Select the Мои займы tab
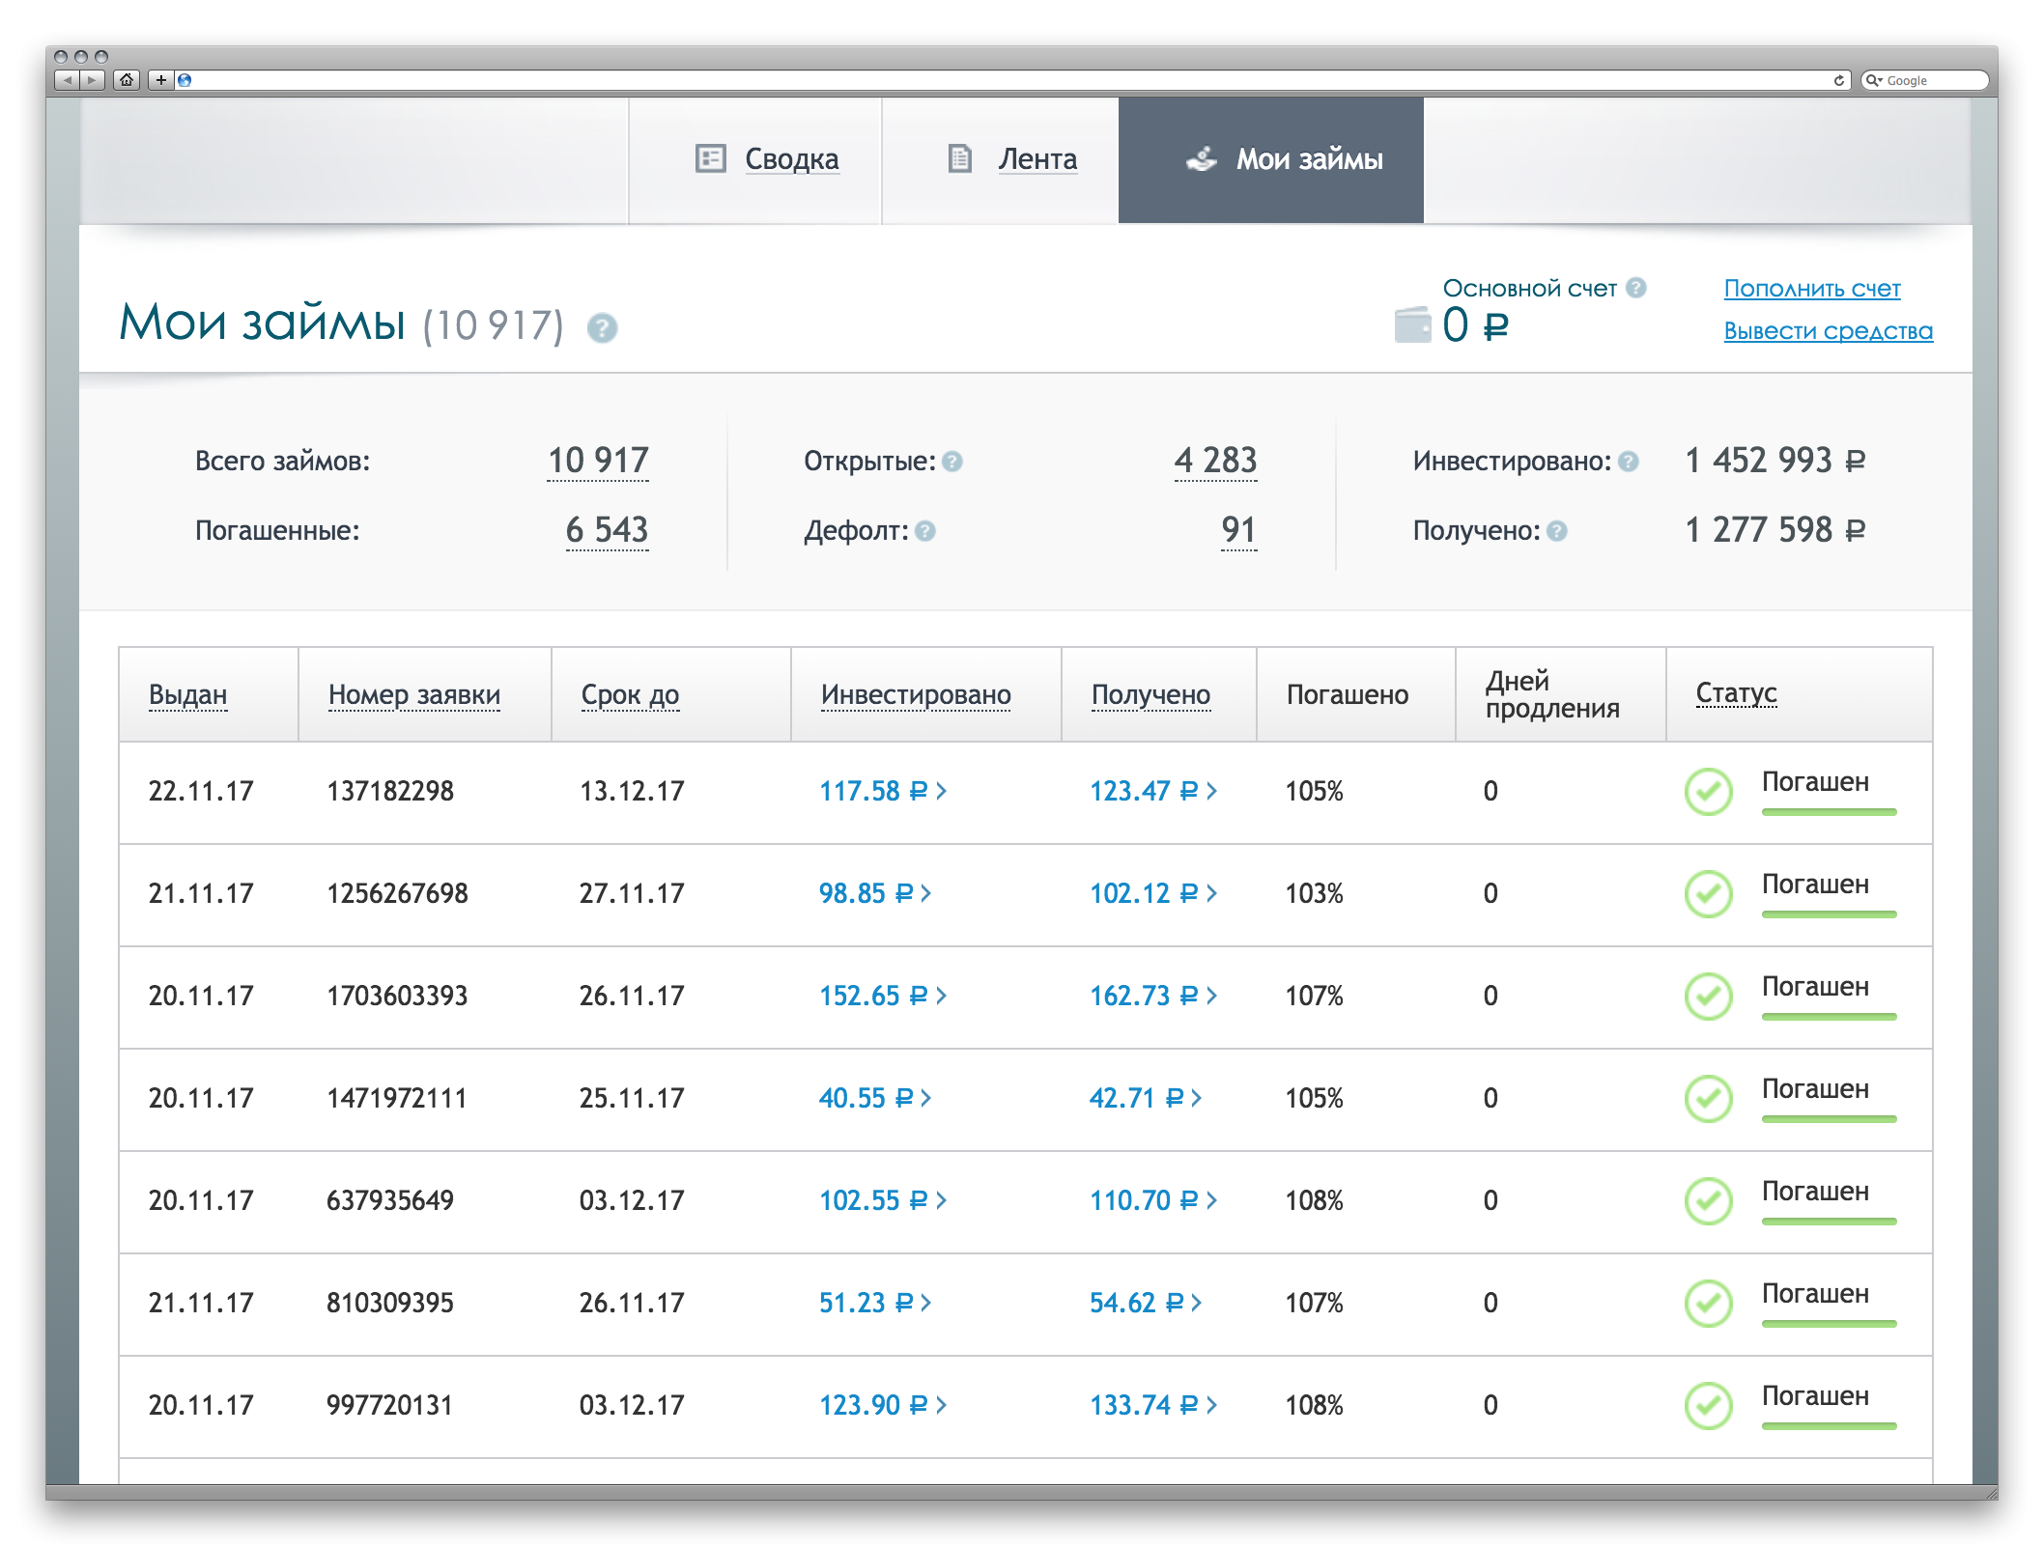 pos(1270,159)
